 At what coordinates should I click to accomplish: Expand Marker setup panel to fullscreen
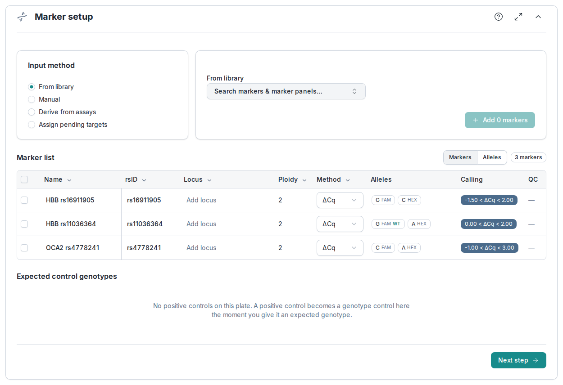[x=518, y=17]
